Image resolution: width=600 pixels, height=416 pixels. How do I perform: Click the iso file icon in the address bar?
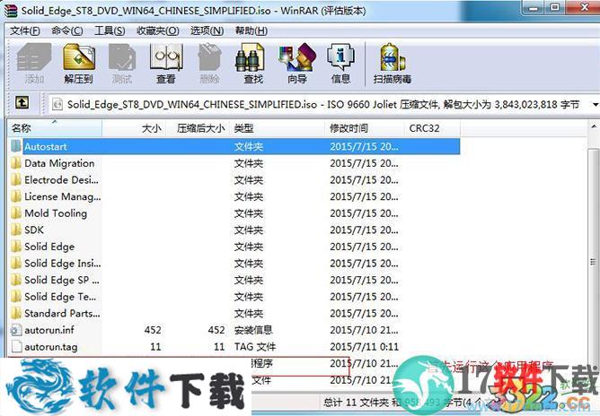tap(57, 104)
